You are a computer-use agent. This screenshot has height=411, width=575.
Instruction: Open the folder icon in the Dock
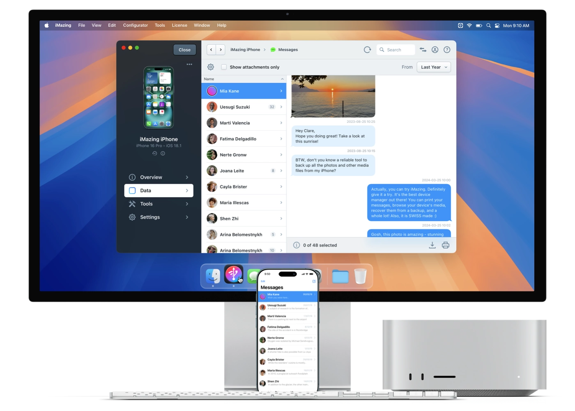pyautogui.click(x=340, y=277)
